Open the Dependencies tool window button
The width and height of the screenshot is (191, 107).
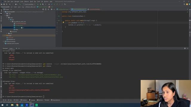coord(56,100)
